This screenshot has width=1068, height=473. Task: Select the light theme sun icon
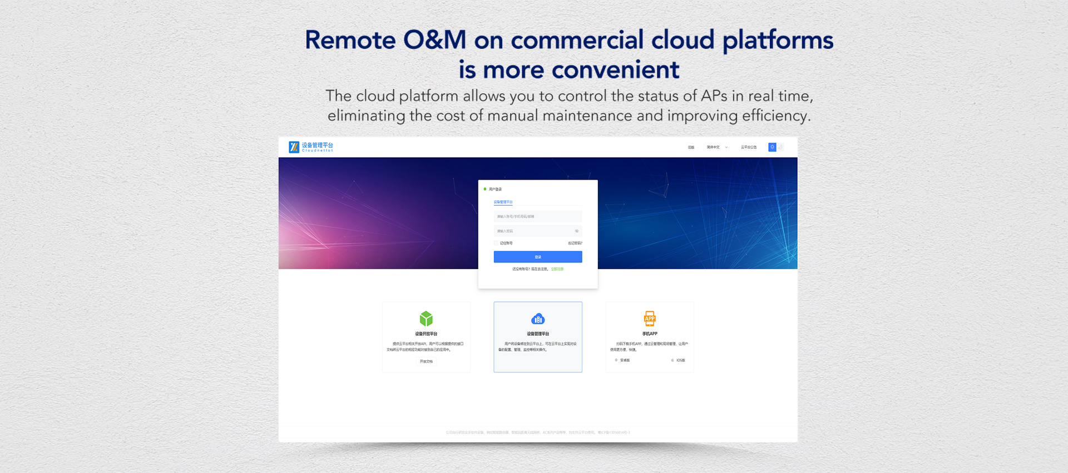coord(772,147)
